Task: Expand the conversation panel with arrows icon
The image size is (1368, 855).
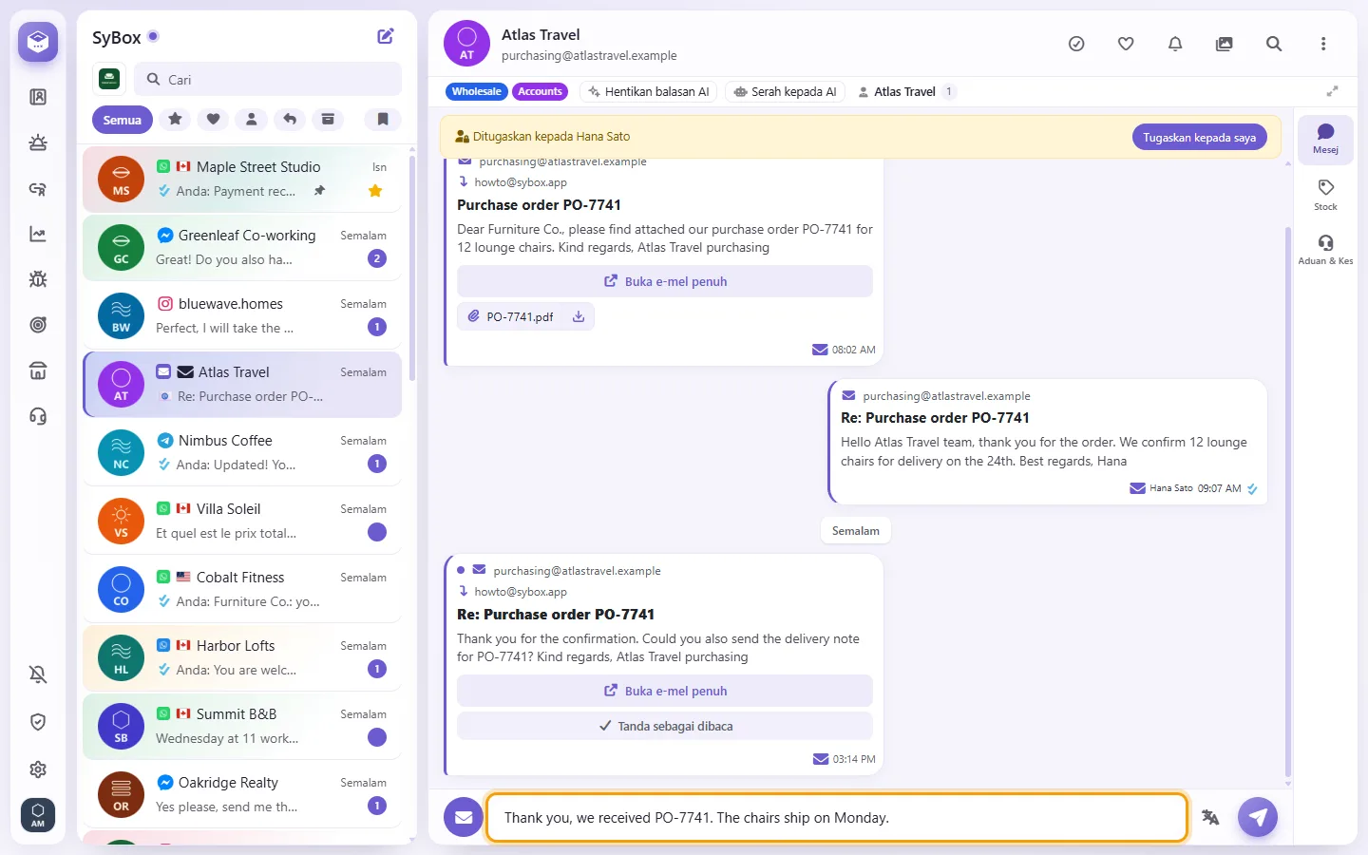Action: click(x=1333, y=91)
